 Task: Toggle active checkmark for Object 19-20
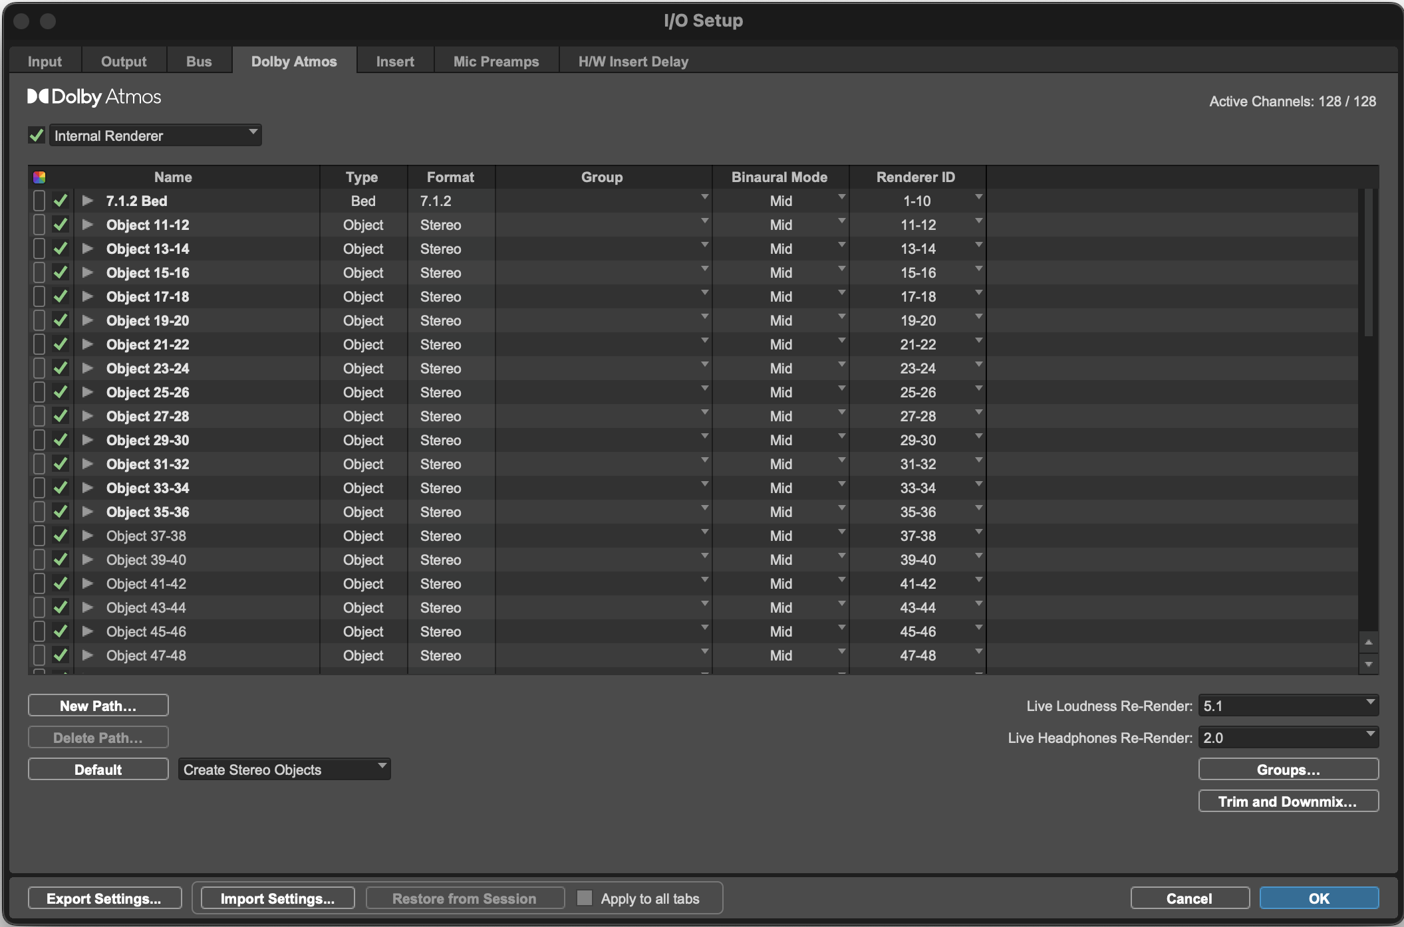point(61,320)
